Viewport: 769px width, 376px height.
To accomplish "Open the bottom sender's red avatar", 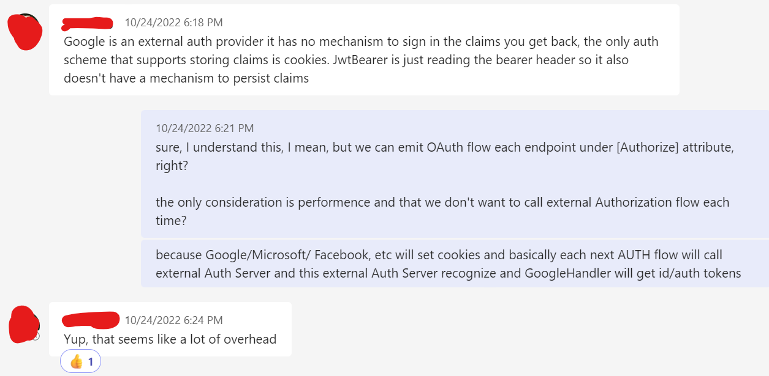I will [24, 323].
